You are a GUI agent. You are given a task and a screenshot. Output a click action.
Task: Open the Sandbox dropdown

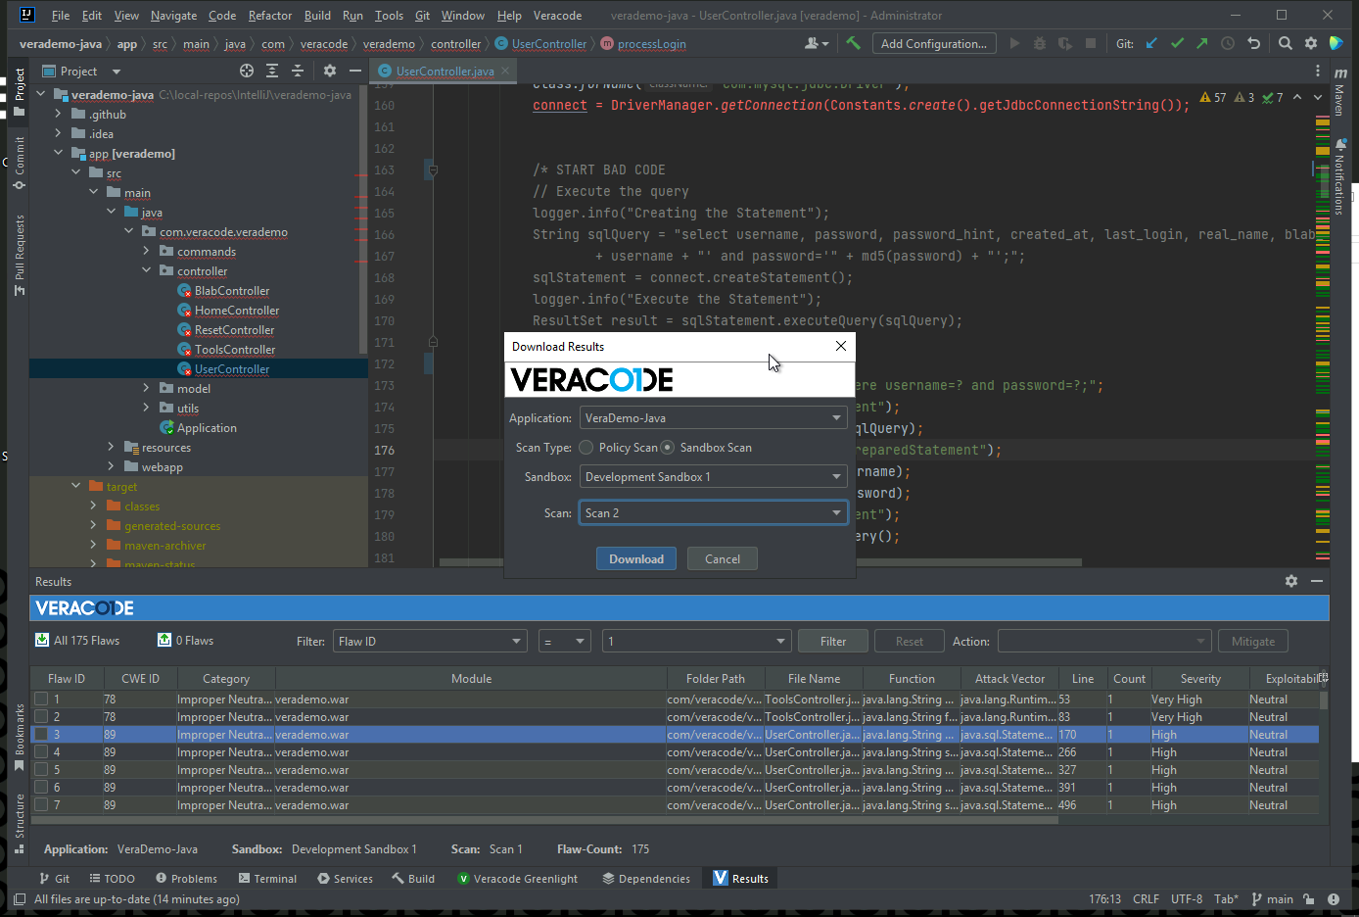[x=713, y=476]
